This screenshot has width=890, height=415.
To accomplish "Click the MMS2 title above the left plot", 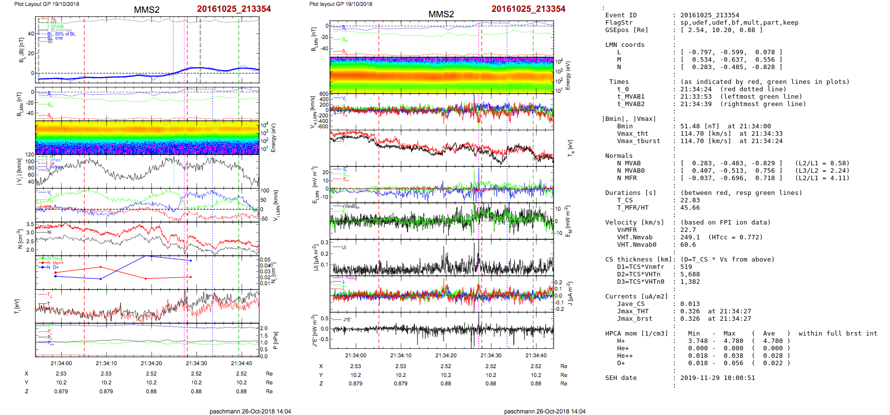I will [x=147, y=10].
